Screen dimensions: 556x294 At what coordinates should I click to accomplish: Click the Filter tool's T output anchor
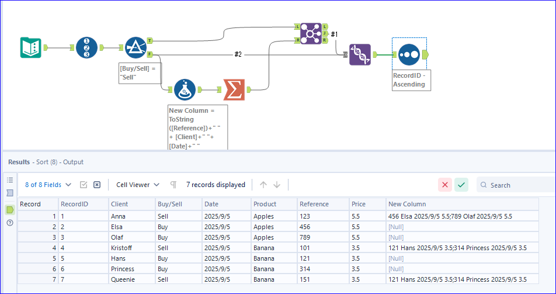click(150, 41)
